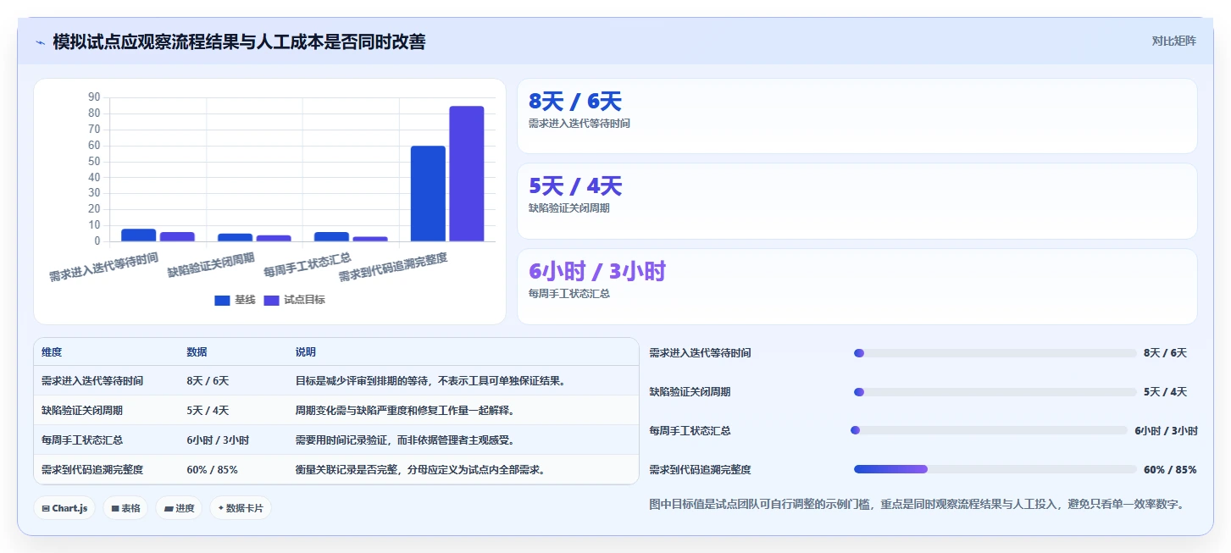The image size is (1231, 553).
Task: Click table cell 8天 / 6天
Action: [x=208, y=381]
